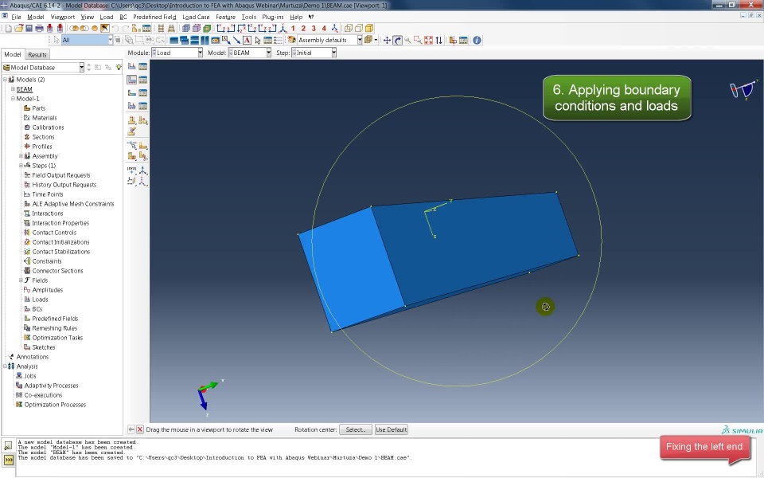Toggle parallel projection view

(161, 29)
